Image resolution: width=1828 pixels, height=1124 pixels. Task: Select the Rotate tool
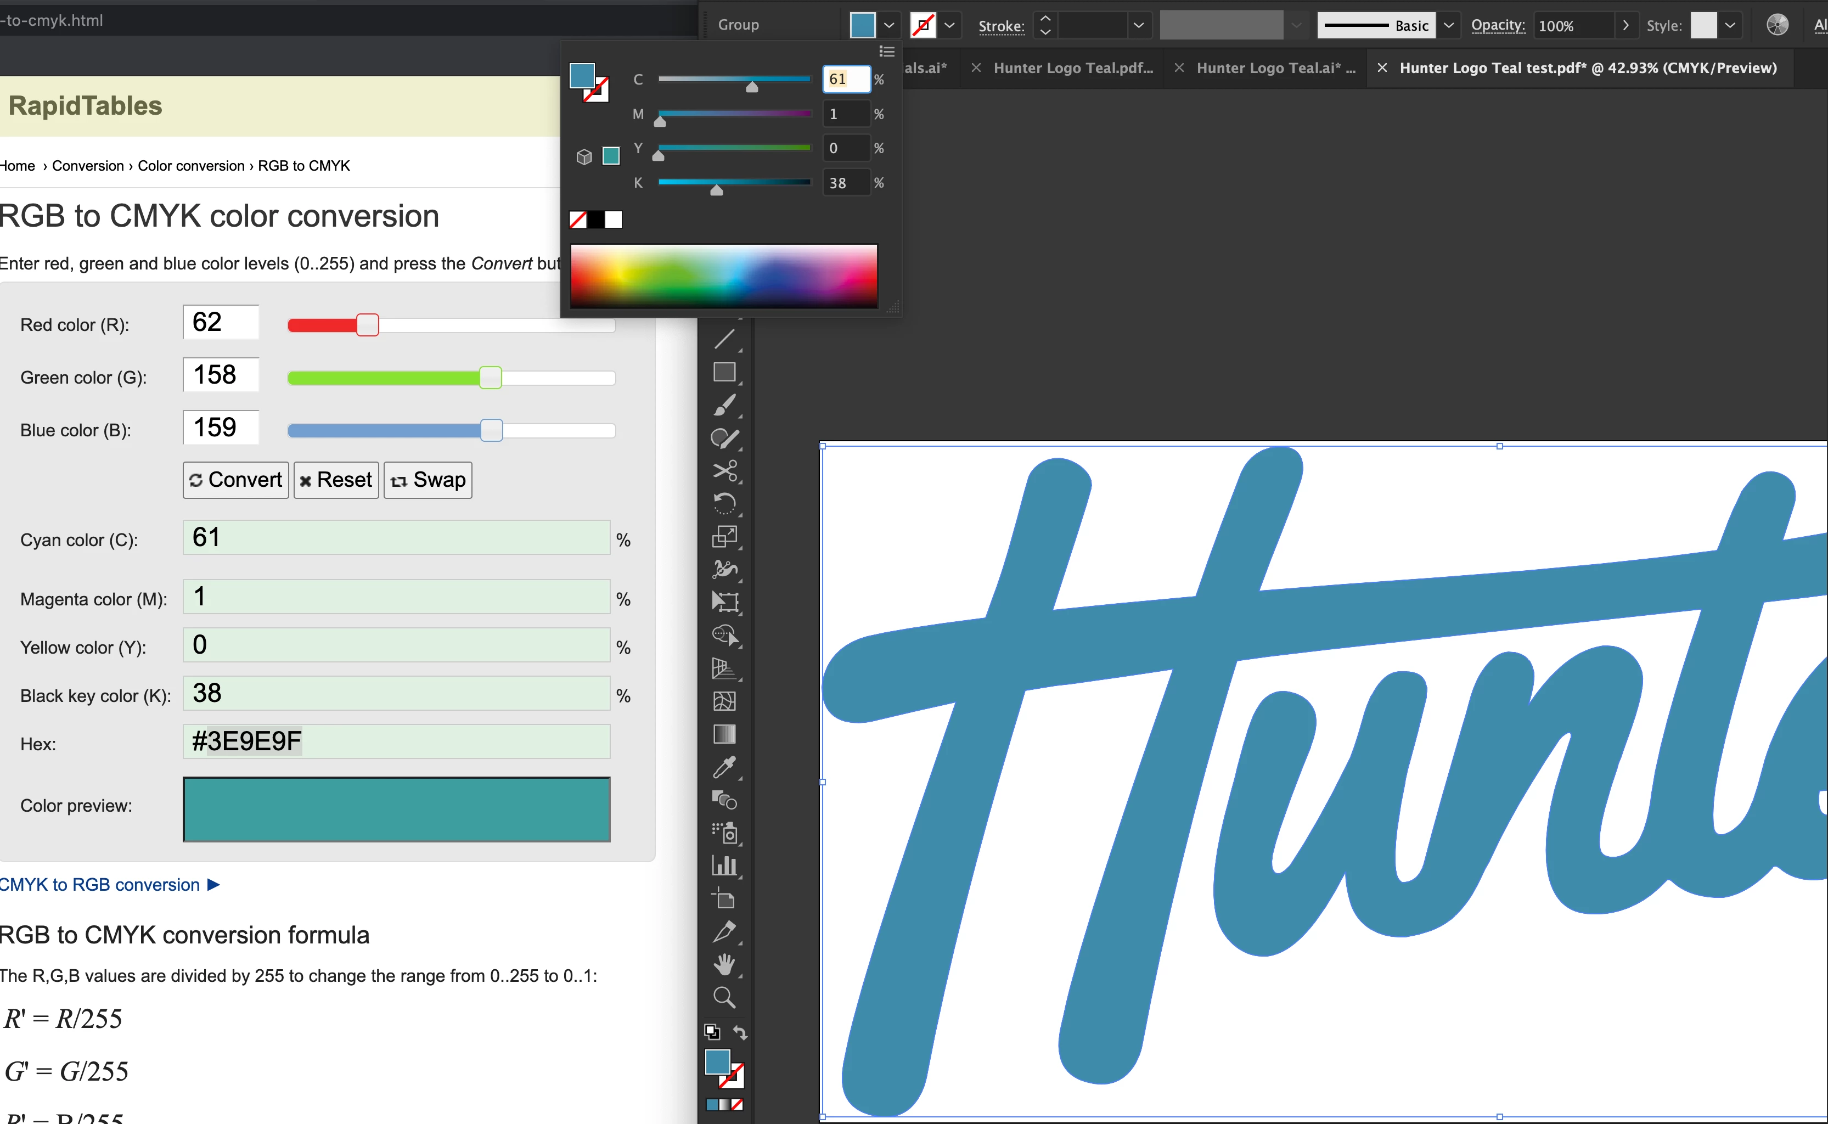[x=724, y=503]
